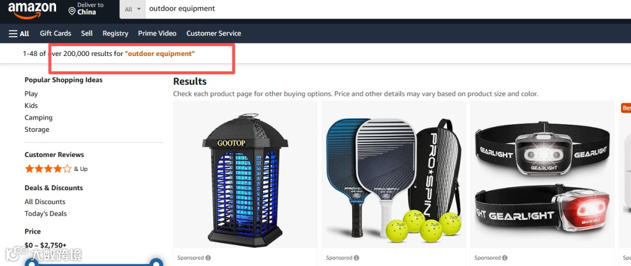The height and width of the screenshot is (266, 631).
Task: Click the right price range slider handle
Action: (155, 263)
